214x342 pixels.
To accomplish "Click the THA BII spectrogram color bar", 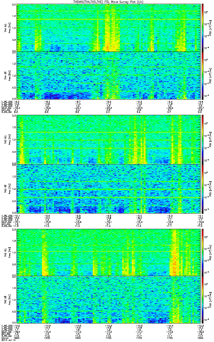I will point(202,76).
